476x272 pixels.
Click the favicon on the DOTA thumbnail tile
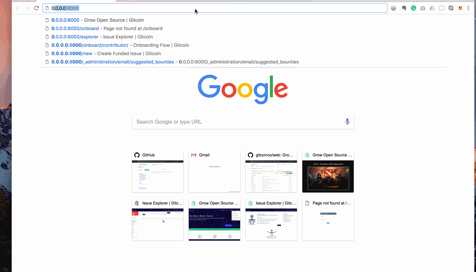pos(307,155)
